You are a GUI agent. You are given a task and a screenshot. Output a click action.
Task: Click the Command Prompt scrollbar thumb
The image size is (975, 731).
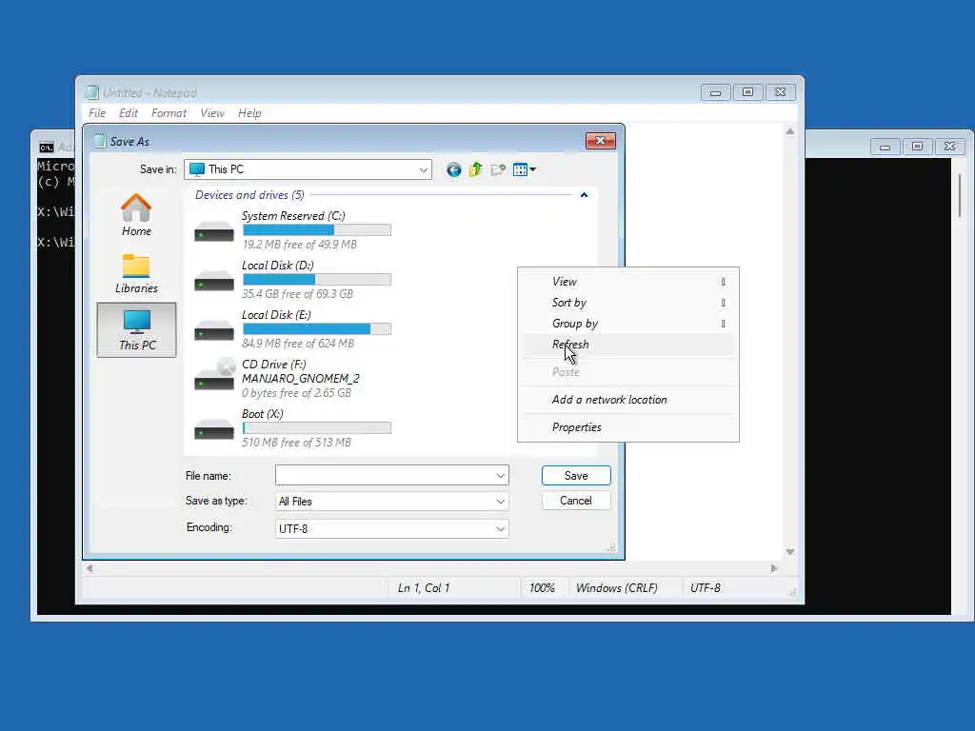[960, 195]
